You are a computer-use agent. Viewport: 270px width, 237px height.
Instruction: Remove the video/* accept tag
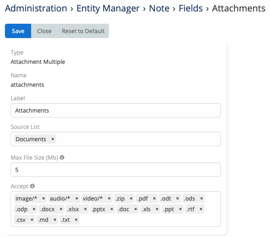click(109, 199)
